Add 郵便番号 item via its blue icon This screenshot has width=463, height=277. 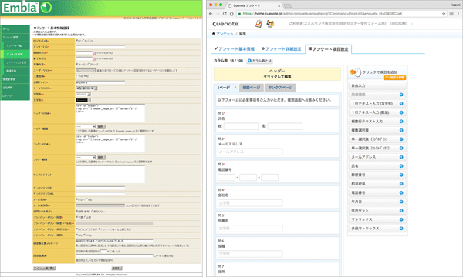point(401,175)
